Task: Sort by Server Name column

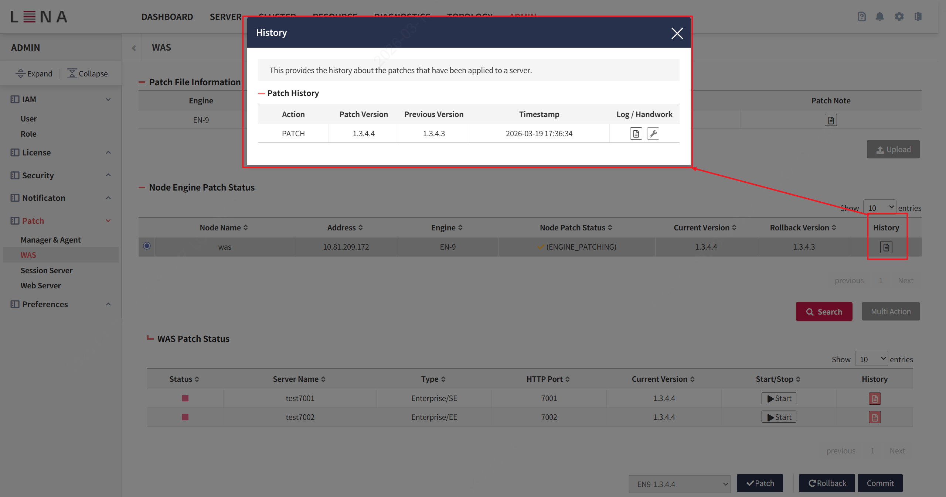Action: pos(299,379)
